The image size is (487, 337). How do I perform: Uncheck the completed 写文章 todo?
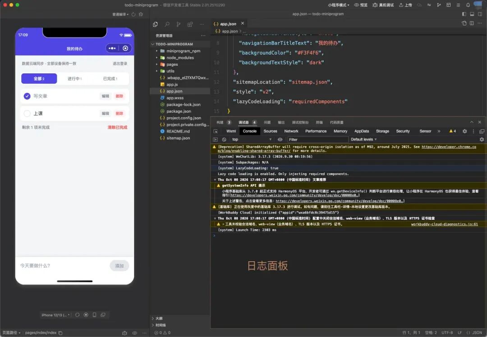pyautogui.click(x=27, y=96)
